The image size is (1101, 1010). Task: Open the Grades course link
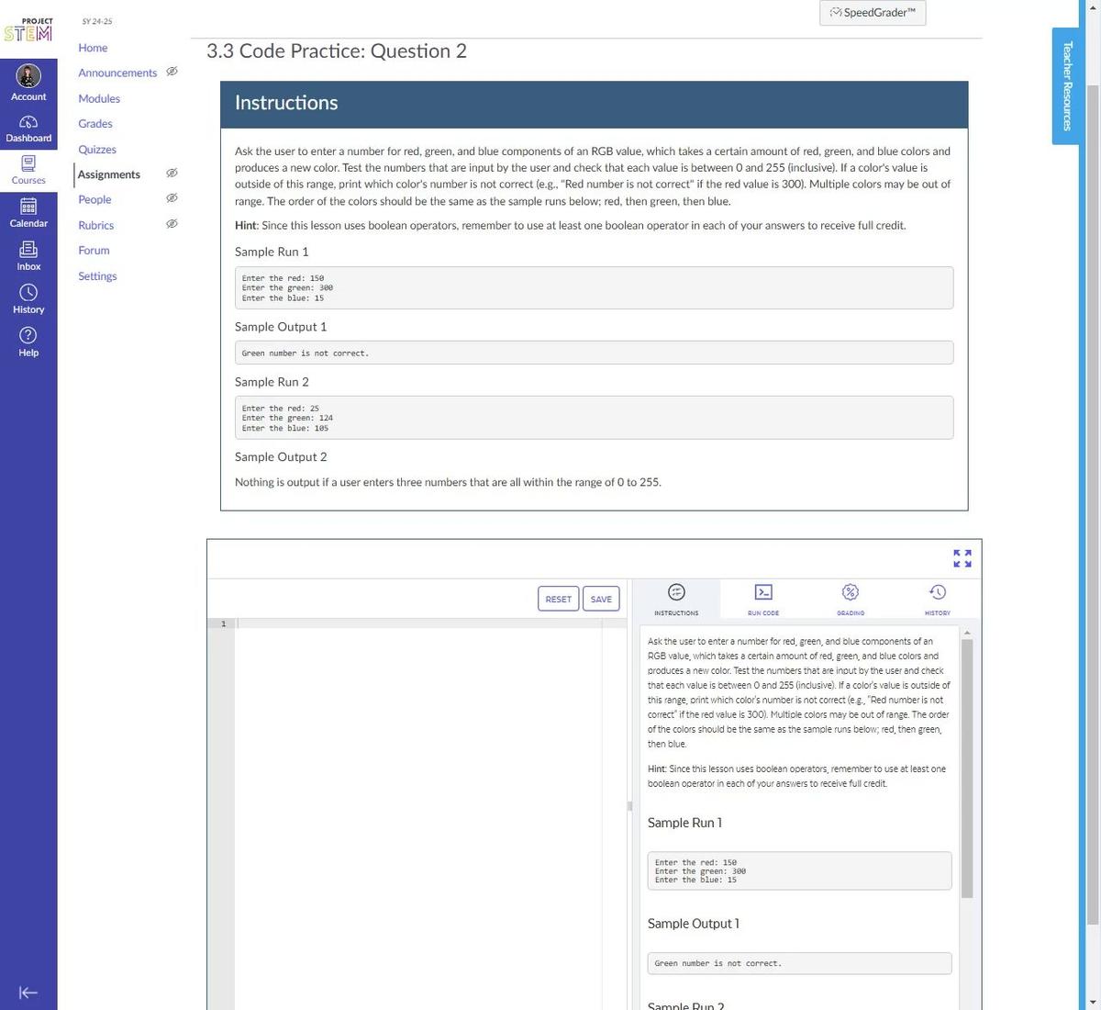95,123
